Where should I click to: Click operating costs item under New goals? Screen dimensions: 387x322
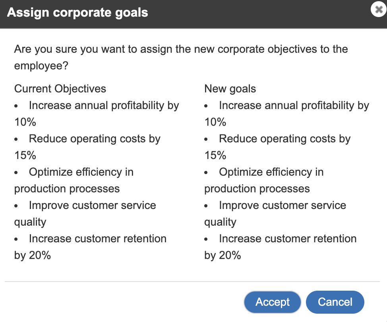[x=277, y=147]
